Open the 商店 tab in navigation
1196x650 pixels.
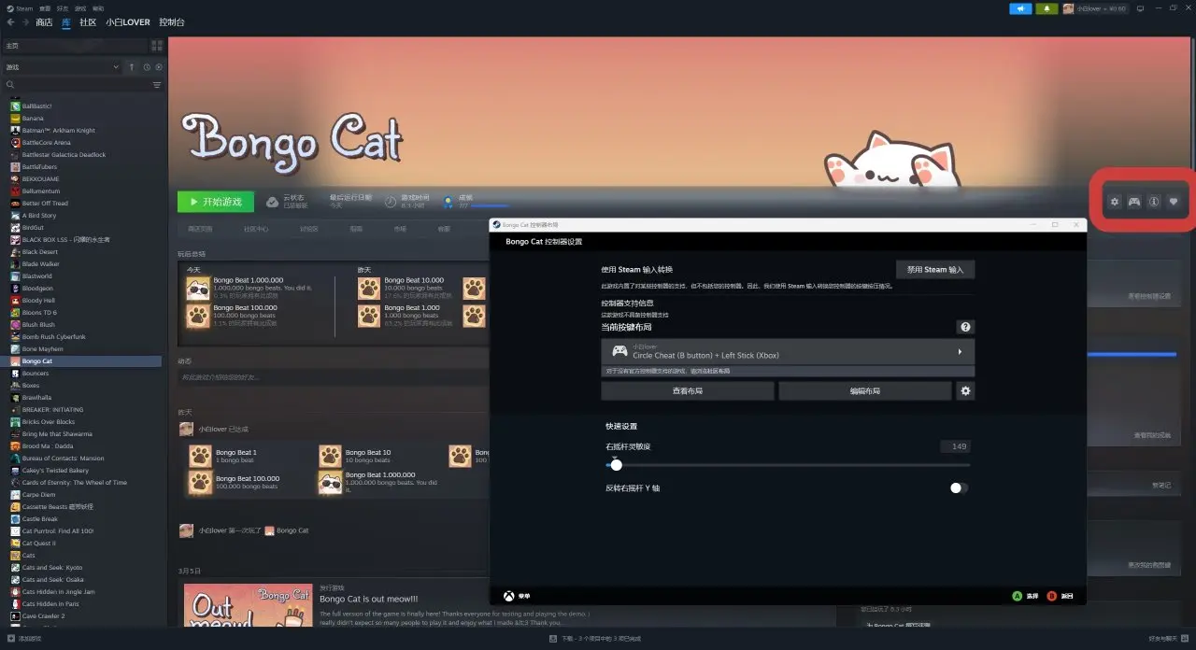44,21
